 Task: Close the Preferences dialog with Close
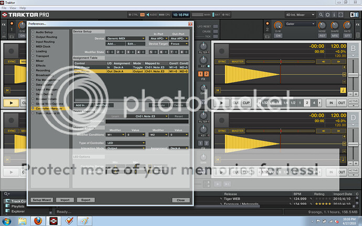(181, 200)
